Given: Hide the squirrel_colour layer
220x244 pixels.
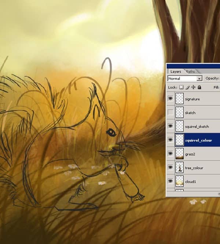Looking at the screenshot, I should (170, 140).
